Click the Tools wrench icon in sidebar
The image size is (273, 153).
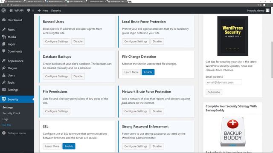pyautogui.click(x=4, y=82)
